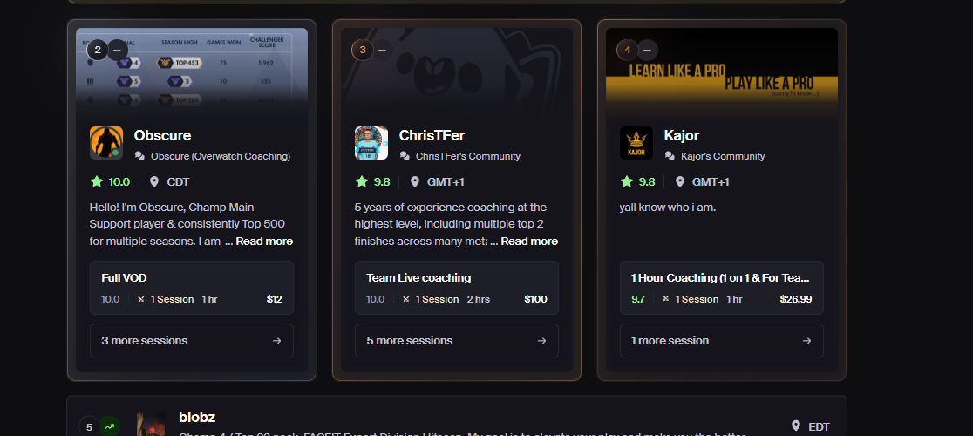Open Obscure's avatar icon
The height and width of the screenshot is (436, 973).
(x=106, y=143)
